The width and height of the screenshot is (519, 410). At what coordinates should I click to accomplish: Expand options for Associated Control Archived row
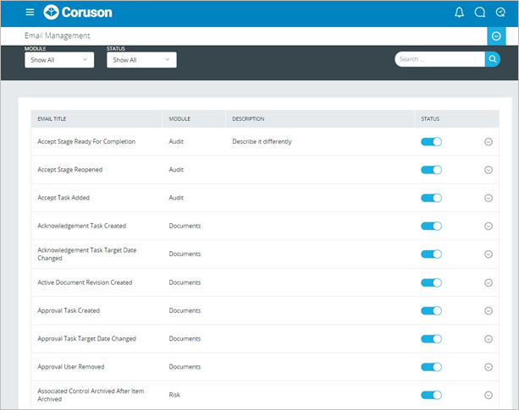489,395
